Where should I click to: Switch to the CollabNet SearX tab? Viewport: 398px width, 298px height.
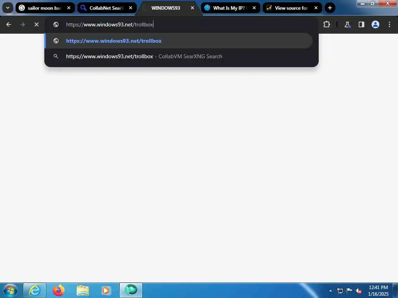[x=107, y=8]
